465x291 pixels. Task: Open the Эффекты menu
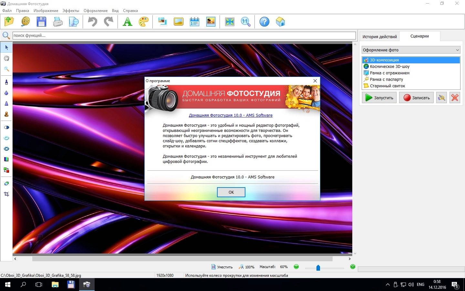71,11
